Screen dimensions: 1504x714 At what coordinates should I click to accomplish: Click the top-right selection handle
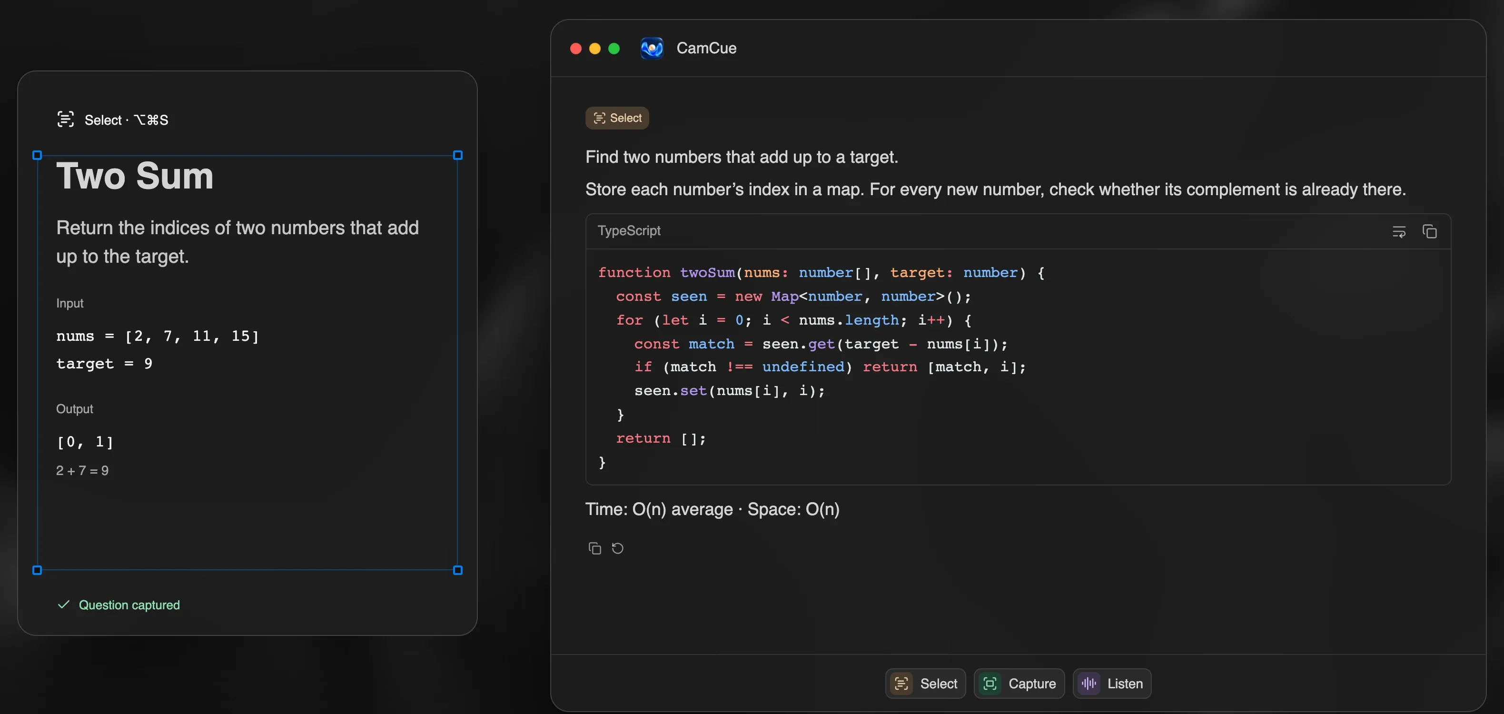tap(458, 155)
